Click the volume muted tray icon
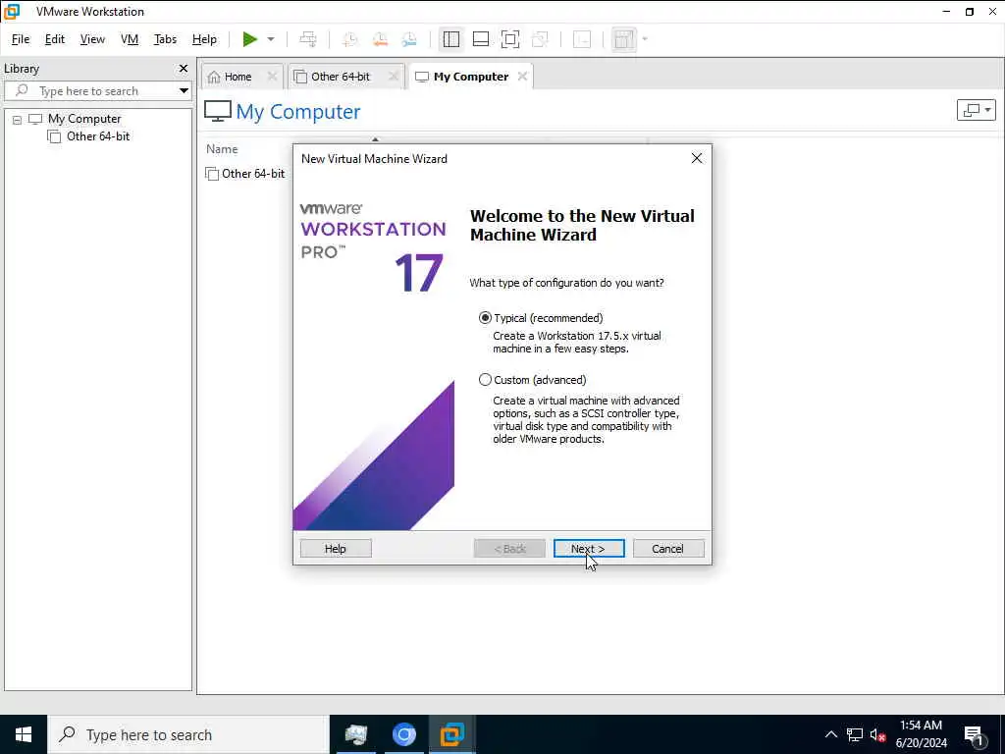Image resolution: width=1005 pixels, height=754 pixels. pos(877,734)
